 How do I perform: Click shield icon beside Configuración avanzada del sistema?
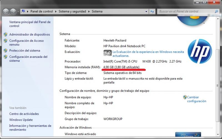click(x=5, y=57)
